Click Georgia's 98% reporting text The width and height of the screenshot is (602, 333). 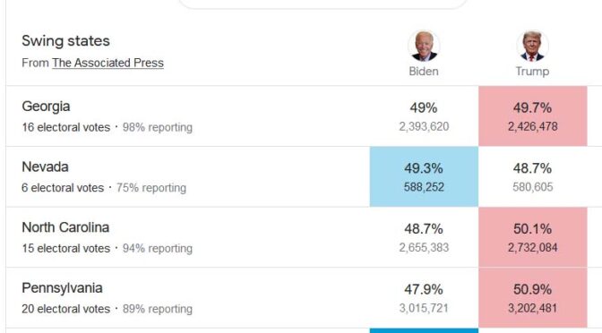[x=158, y=127]
